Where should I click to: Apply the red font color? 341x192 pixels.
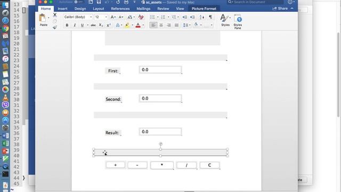click(x=138, y=25)
